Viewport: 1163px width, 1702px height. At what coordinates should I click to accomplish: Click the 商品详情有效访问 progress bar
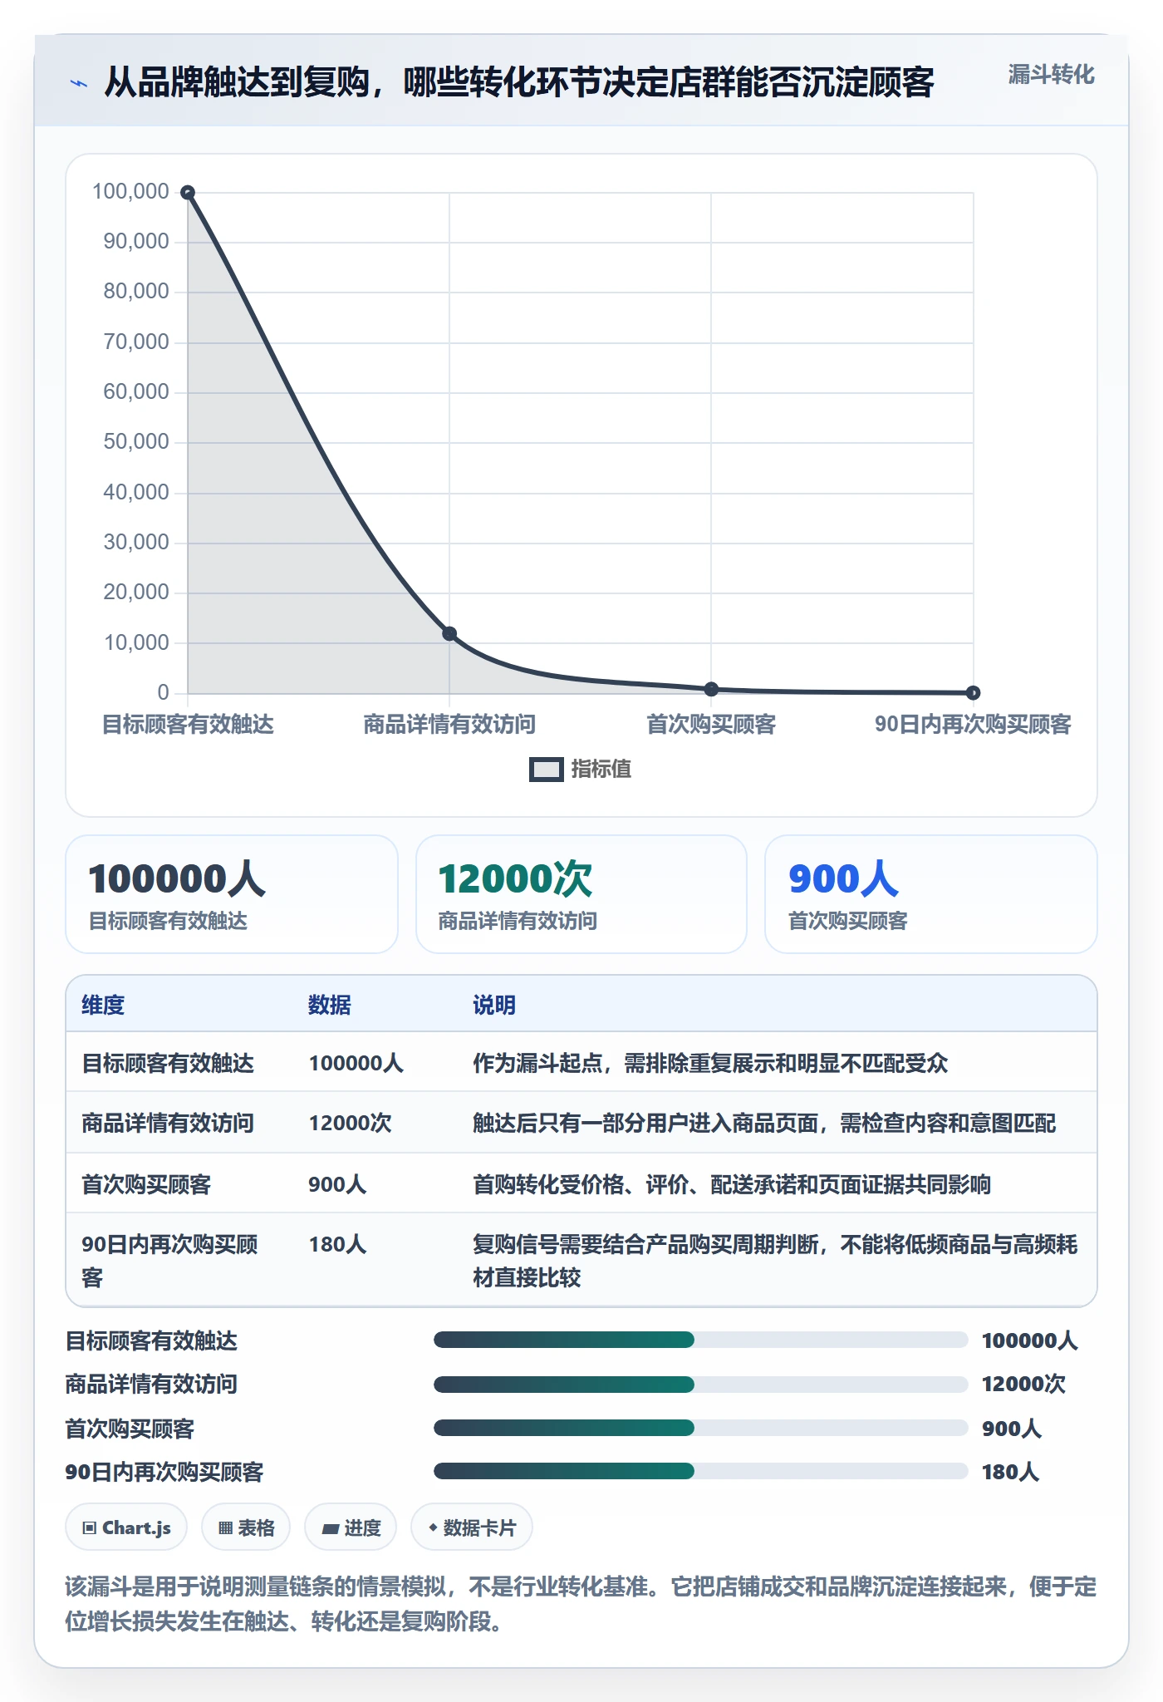(x=700, y=1384)
